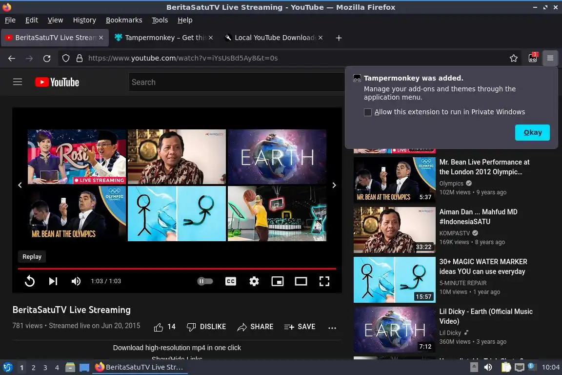562x375 pixels.
Task: Switch to Local YouTube Downloader tab
Action: pos(274,38)
